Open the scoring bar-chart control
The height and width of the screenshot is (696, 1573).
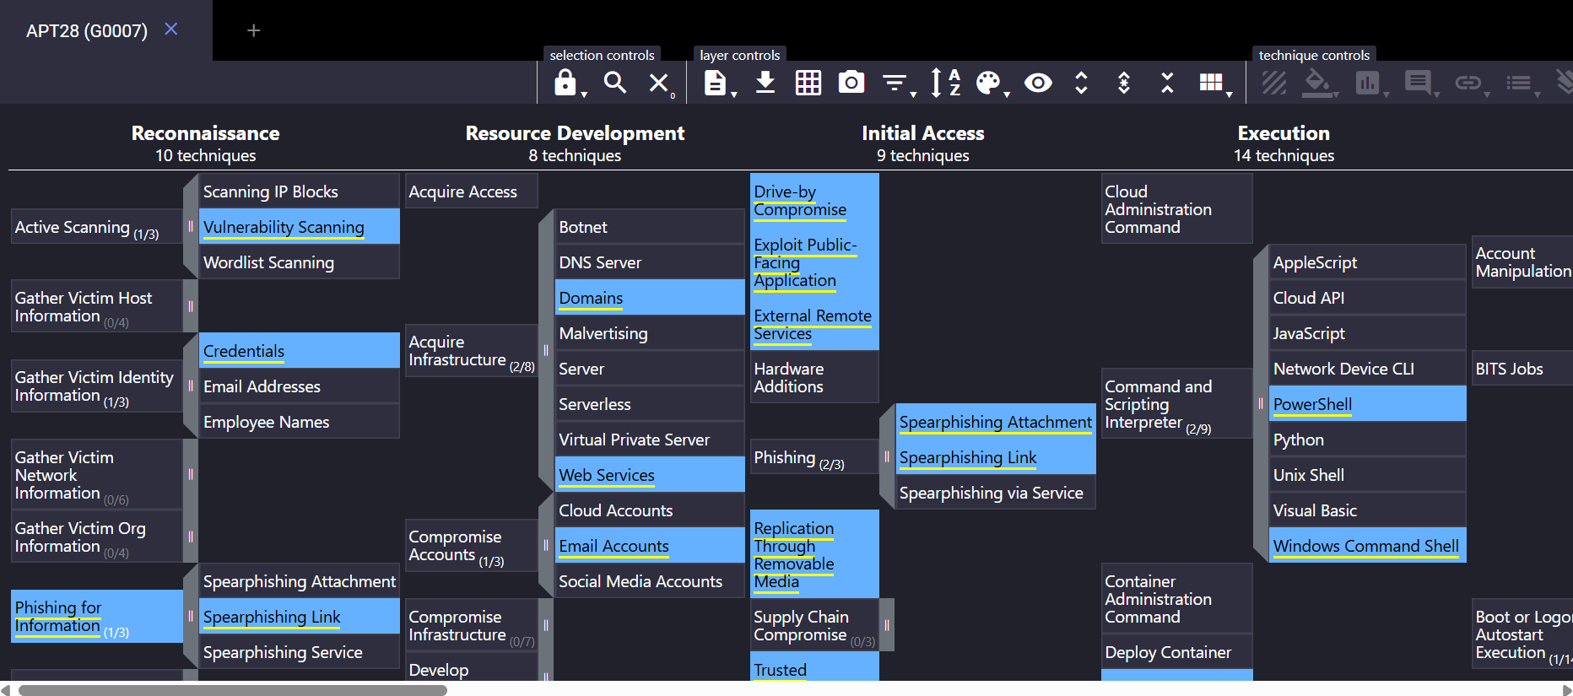[1368, 83]
